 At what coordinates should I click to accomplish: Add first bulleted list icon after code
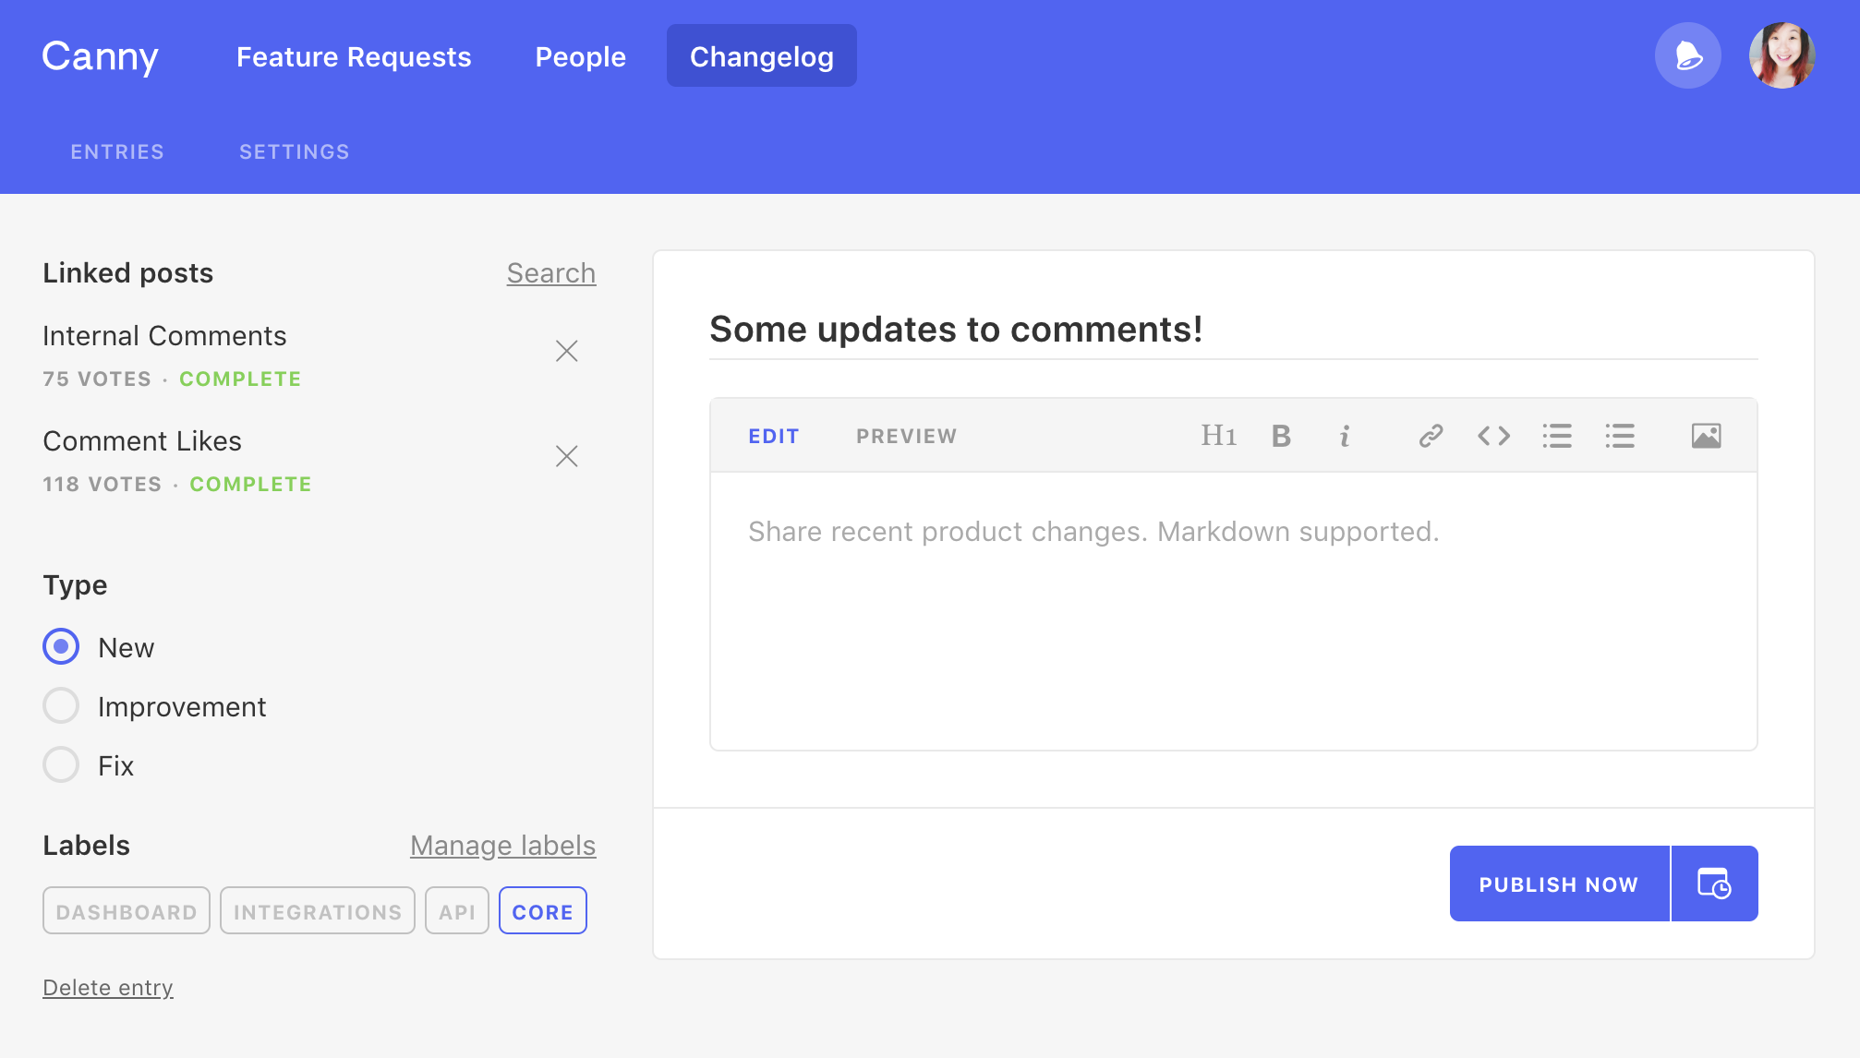point(1557,436)
